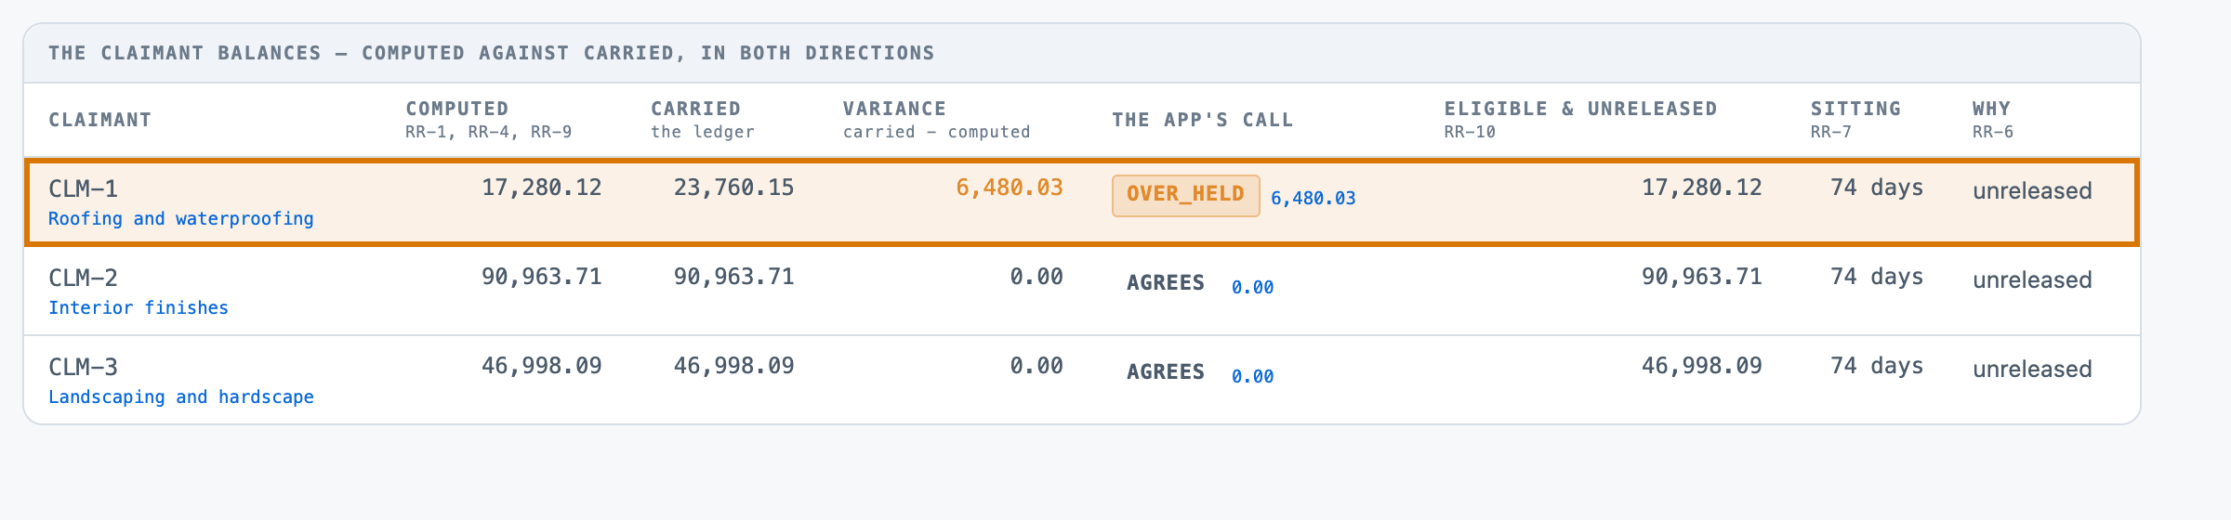This screenshot has height=520, width=2231.
Task: Click the COMPUTED column header
Action: pyautogui.click(x=456, y=109)
